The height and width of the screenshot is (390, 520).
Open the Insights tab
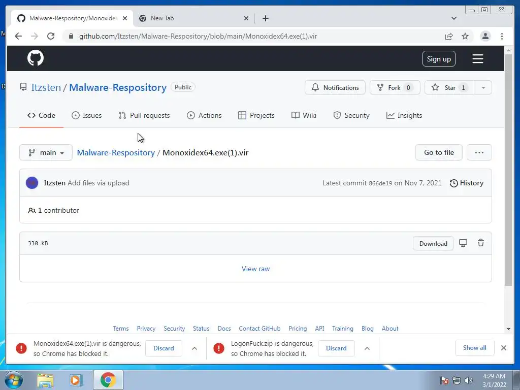click(x=404, y=115)
